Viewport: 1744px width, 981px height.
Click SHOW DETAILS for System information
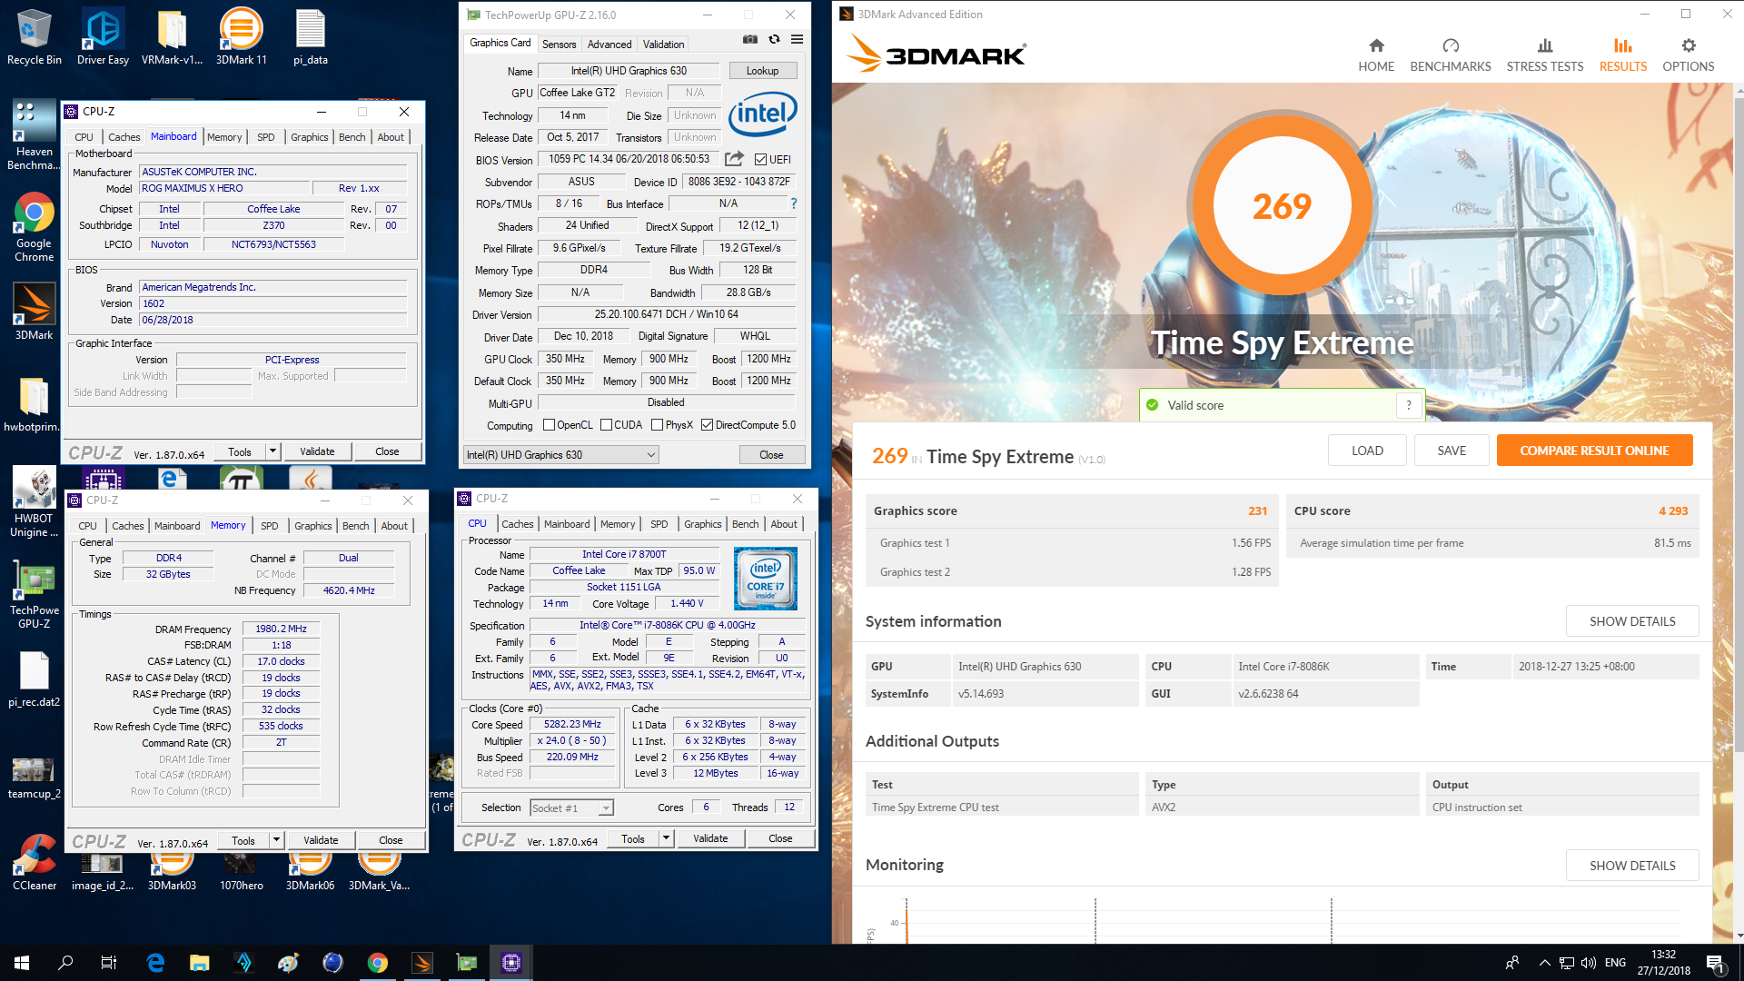coord(1631,621)
